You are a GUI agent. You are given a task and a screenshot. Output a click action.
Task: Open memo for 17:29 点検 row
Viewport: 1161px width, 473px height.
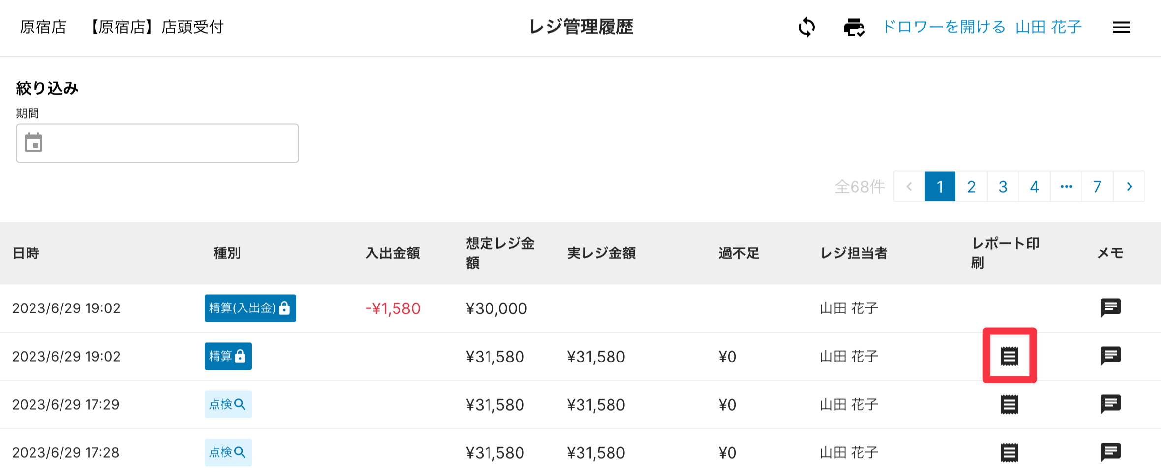coord(1110,404)
